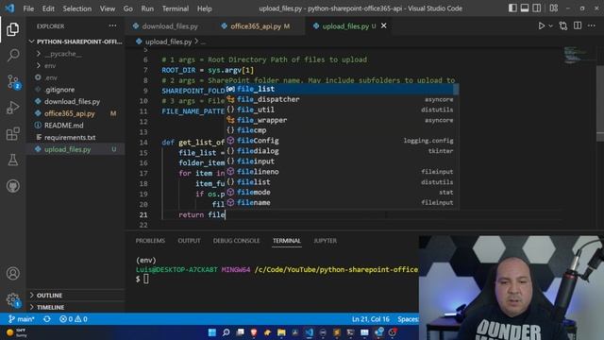Expand the __pycache__ folder

tap(75, 54)
